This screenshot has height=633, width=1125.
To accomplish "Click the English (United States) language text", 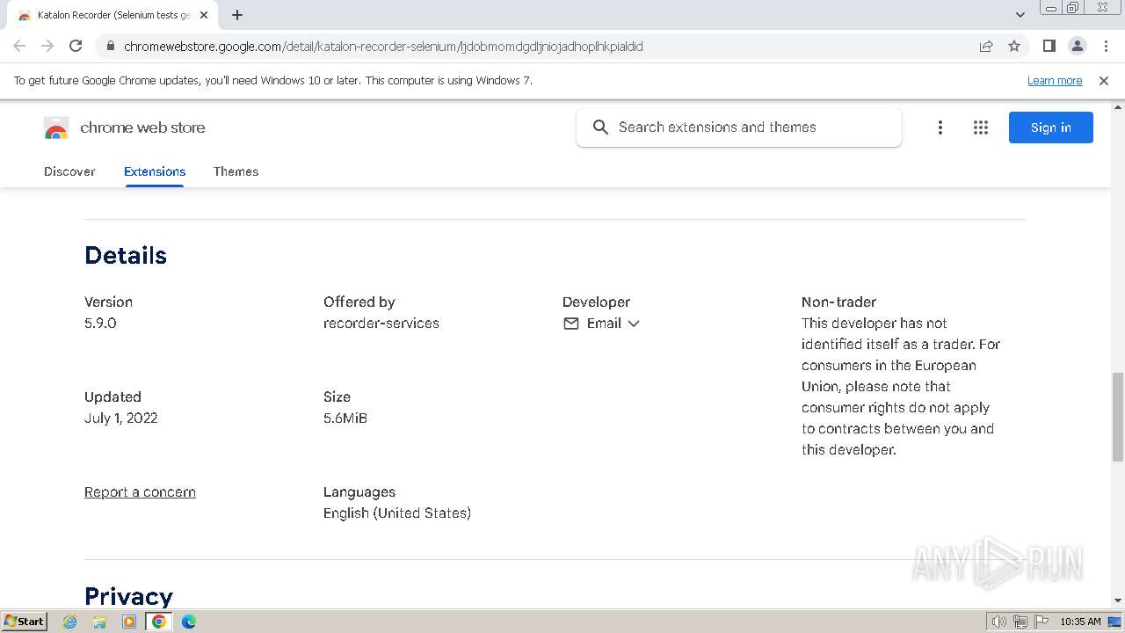I will tap(397, 513).
